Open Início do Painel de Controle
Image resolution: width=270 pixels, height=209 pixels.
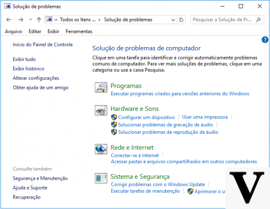pyautogui.click(x=42, y=44)
